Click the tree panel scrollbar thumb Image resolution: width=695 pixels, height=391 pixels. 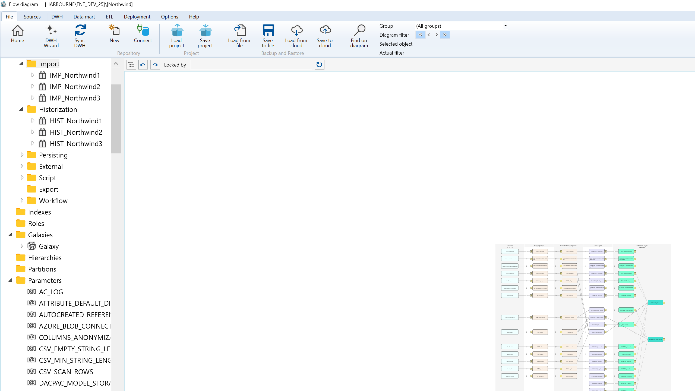pos(116,119)
